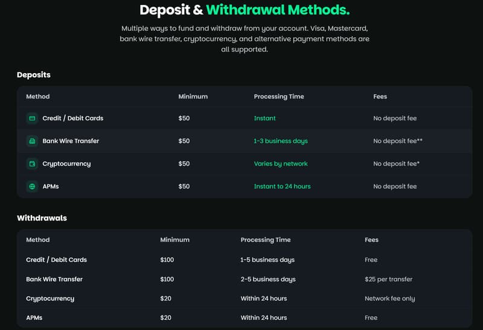Viewport: 483px width, 330px height.
Task: Click 'Varies by network' processing time
Action: (281, 164)
